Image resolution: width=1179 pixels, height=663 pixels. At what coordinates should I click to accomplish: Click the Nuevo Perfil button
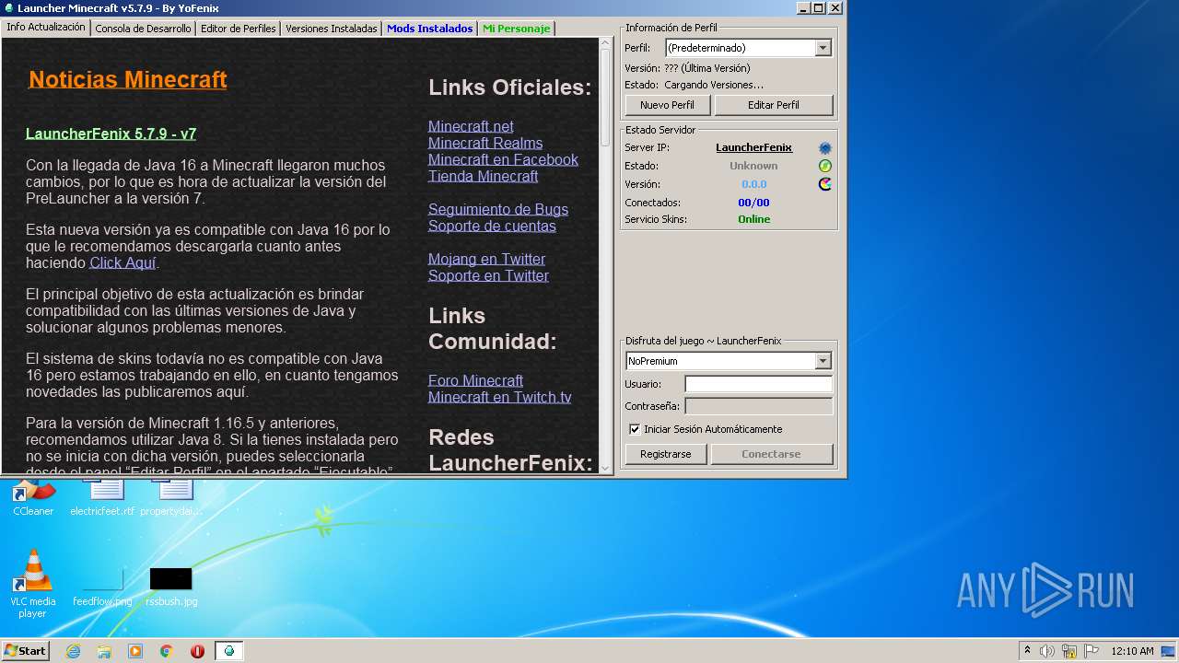668,105
